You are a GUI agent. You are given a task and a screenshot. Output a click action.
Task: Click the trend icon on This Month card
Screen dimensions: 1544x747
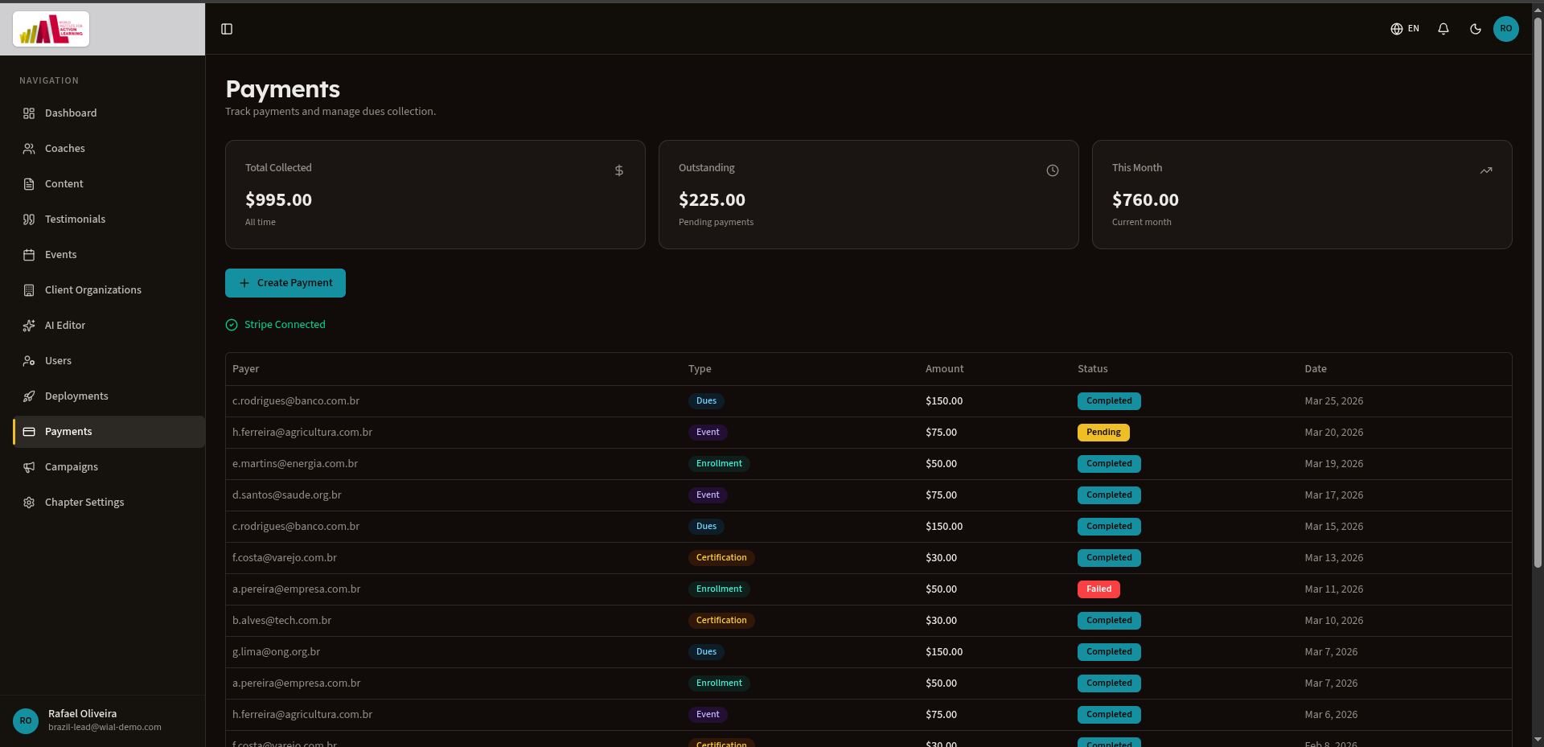pyautogui.click(x=1486, y=170)
